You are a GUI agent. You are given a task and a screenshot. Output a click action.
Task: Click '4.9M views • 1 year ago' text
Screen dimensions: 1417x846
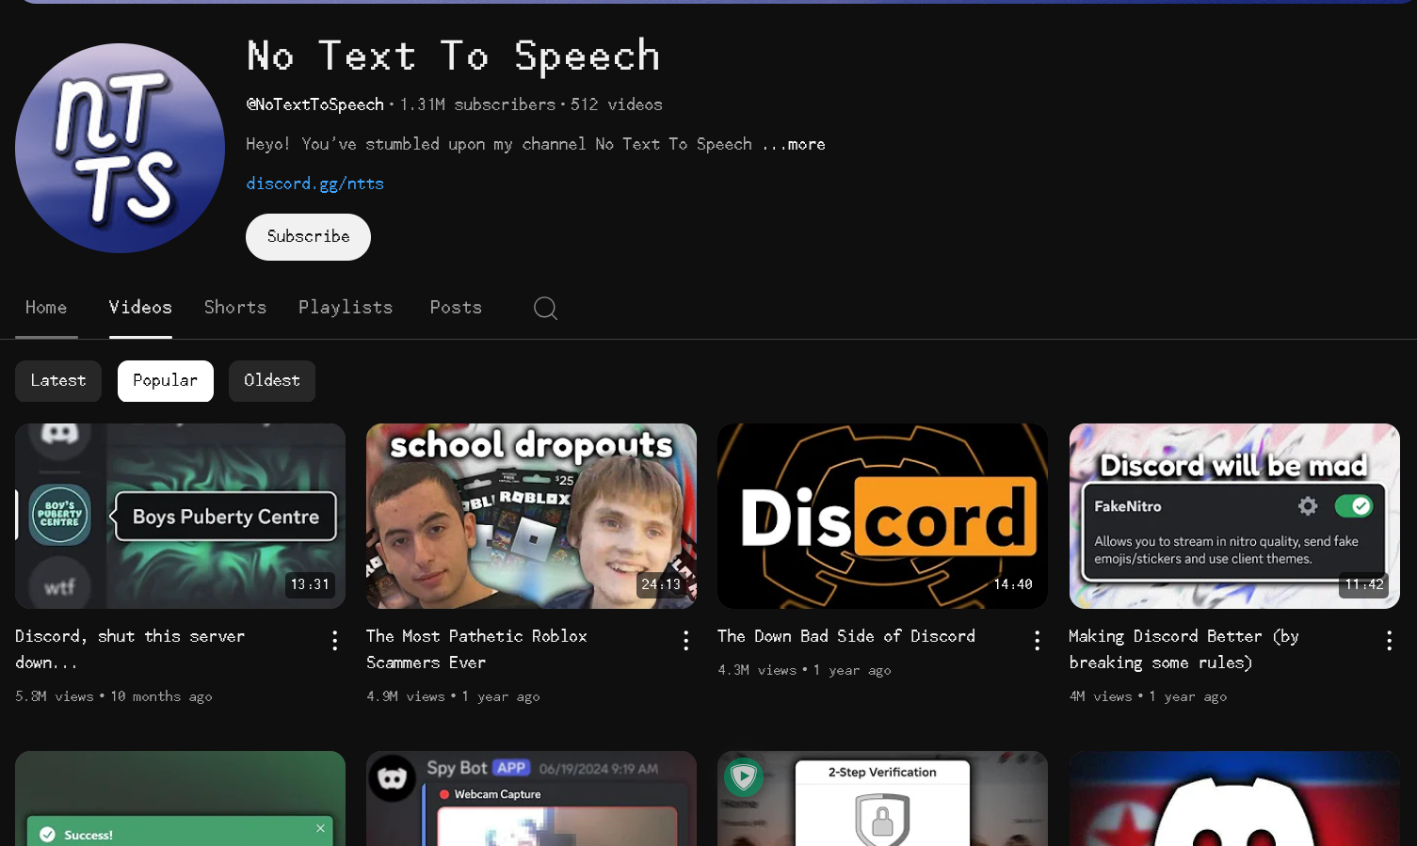tap(453, 696)
